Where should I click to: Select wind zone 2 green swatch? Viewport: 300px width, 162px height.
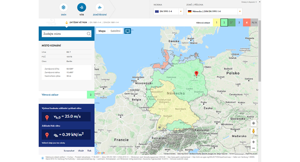224,23
